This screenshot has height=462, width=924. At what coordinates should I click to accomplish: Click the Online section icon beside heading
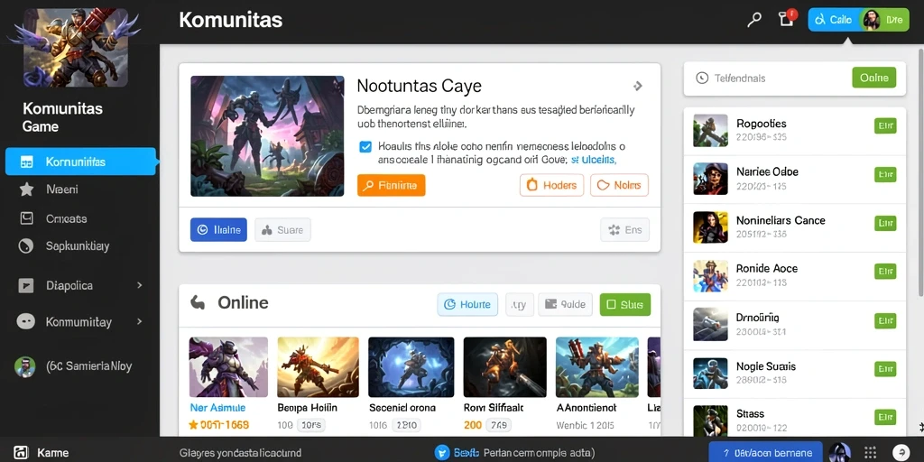(x=198, y=303)
